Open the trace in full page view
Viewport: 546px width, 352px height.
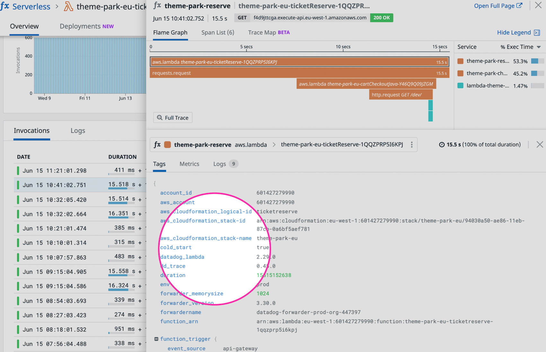pyautogui.click(x=495, y=5)
